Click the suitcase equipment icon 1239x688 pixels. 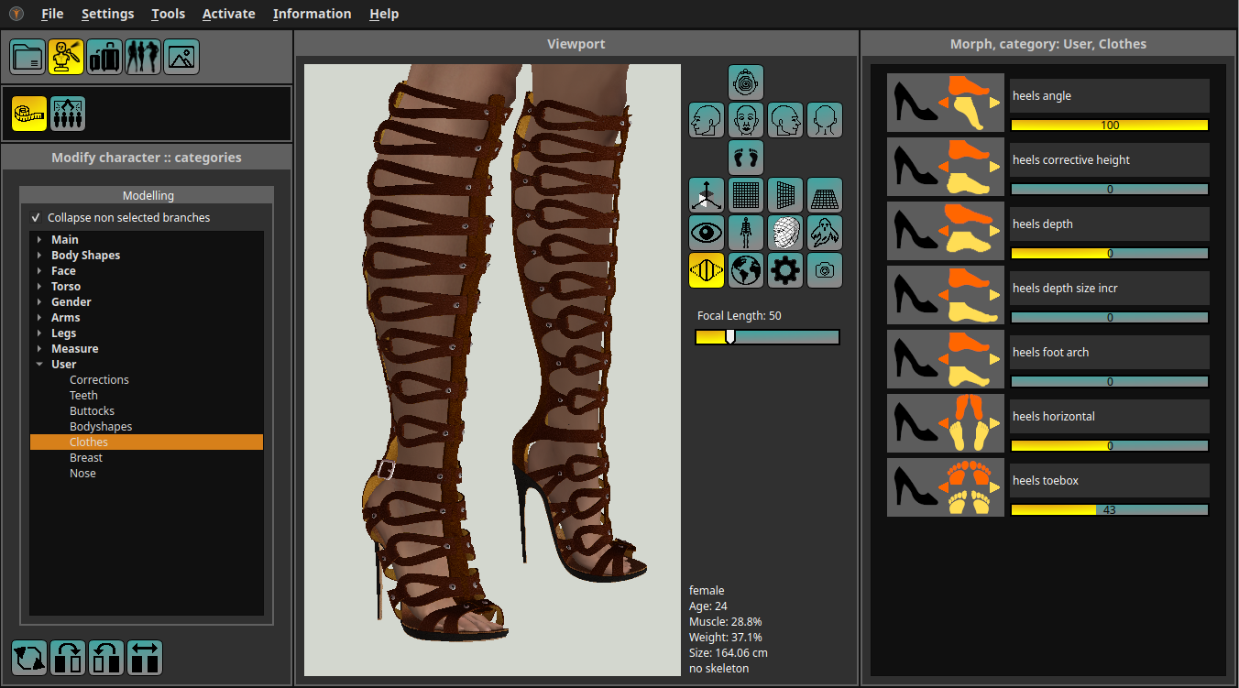104,57
